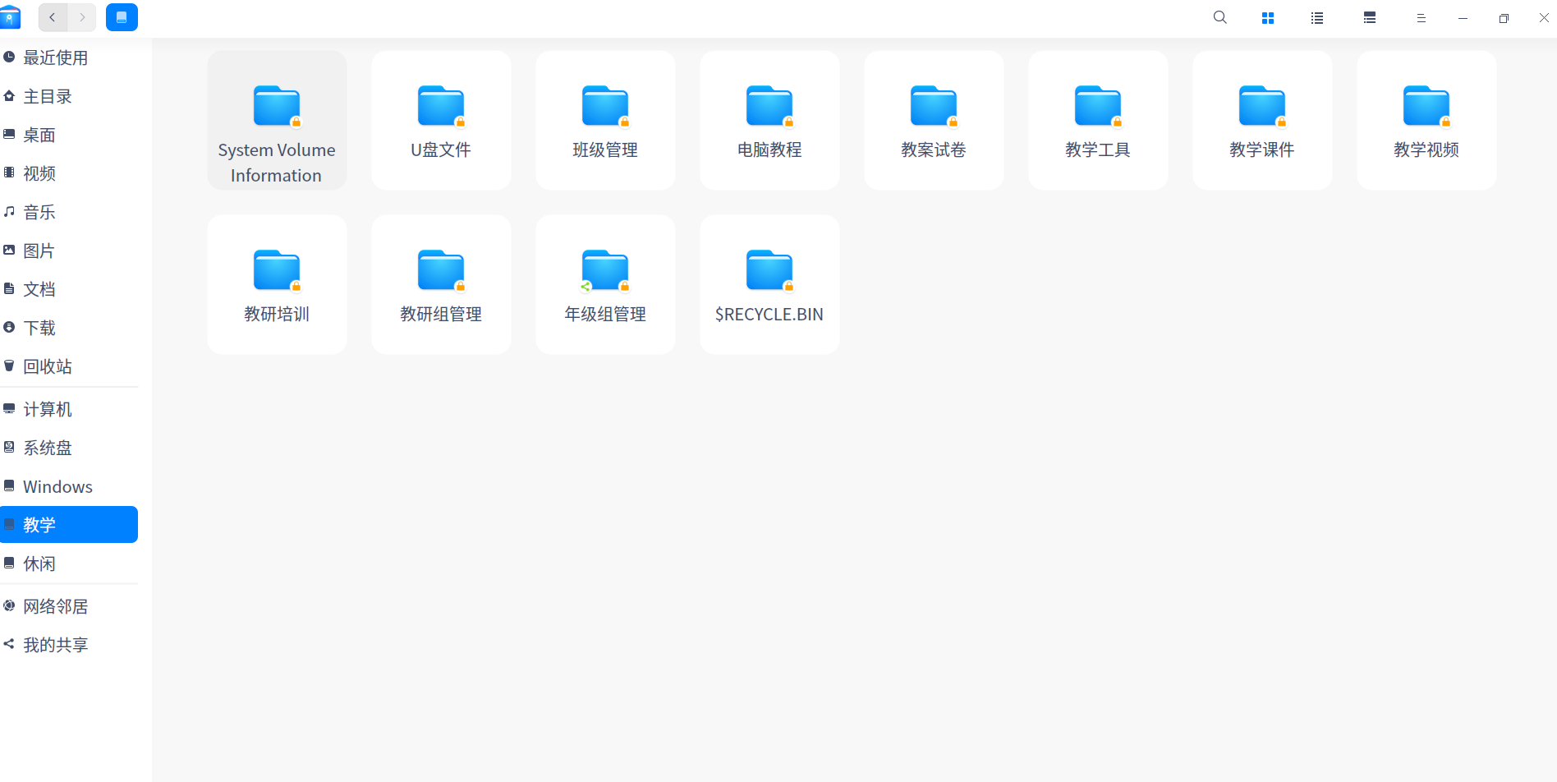Browse 网络邻居 in the sidebar

coord(69,606)
